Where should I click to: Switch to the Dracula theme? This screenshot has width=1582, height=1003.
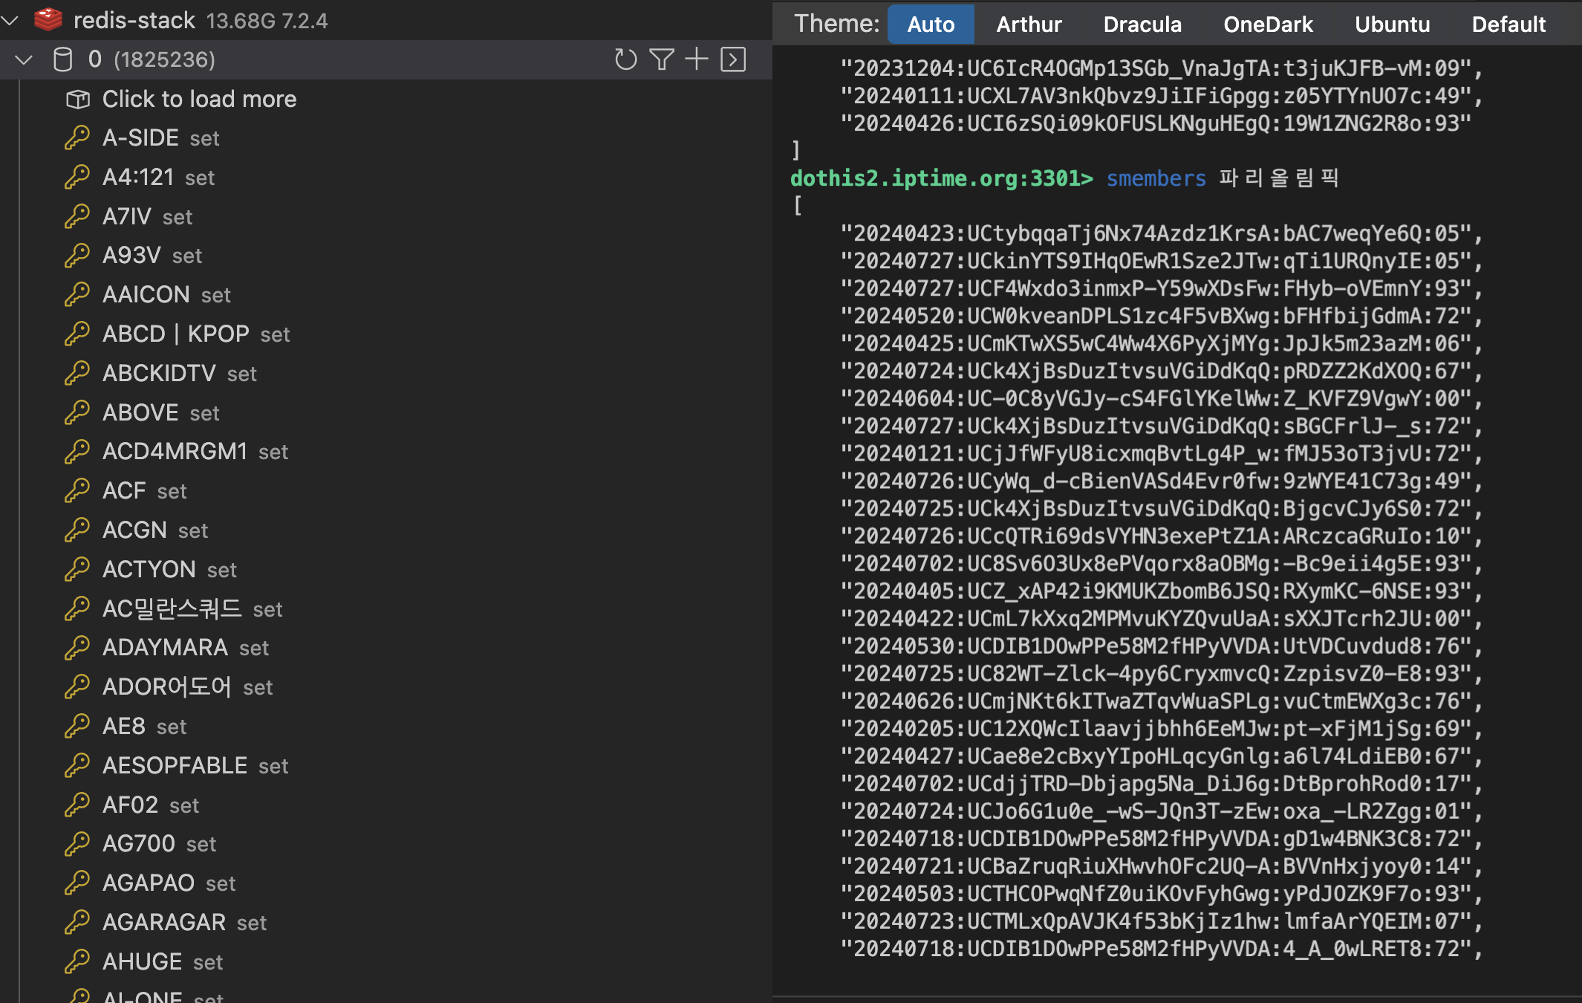[x=1142, y=25]
